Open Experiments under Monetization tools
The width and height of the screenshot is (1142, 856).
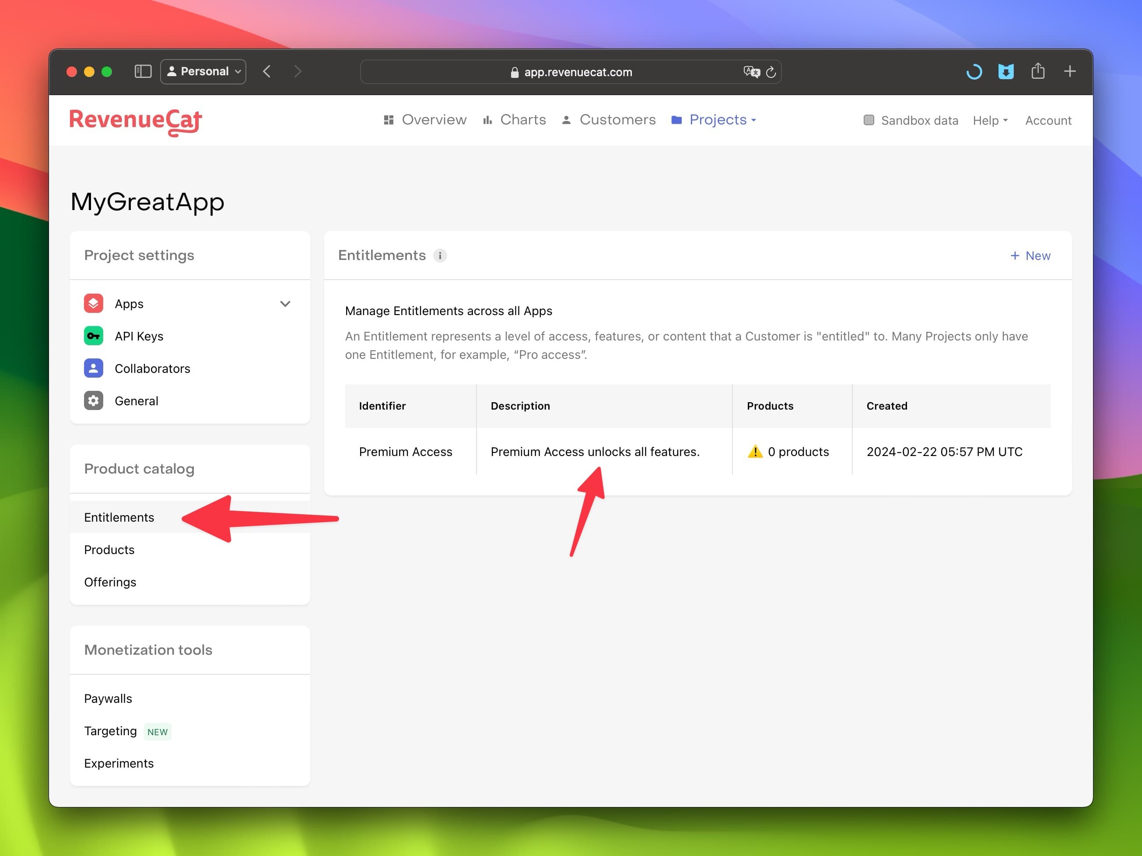(x=190, y=763)
